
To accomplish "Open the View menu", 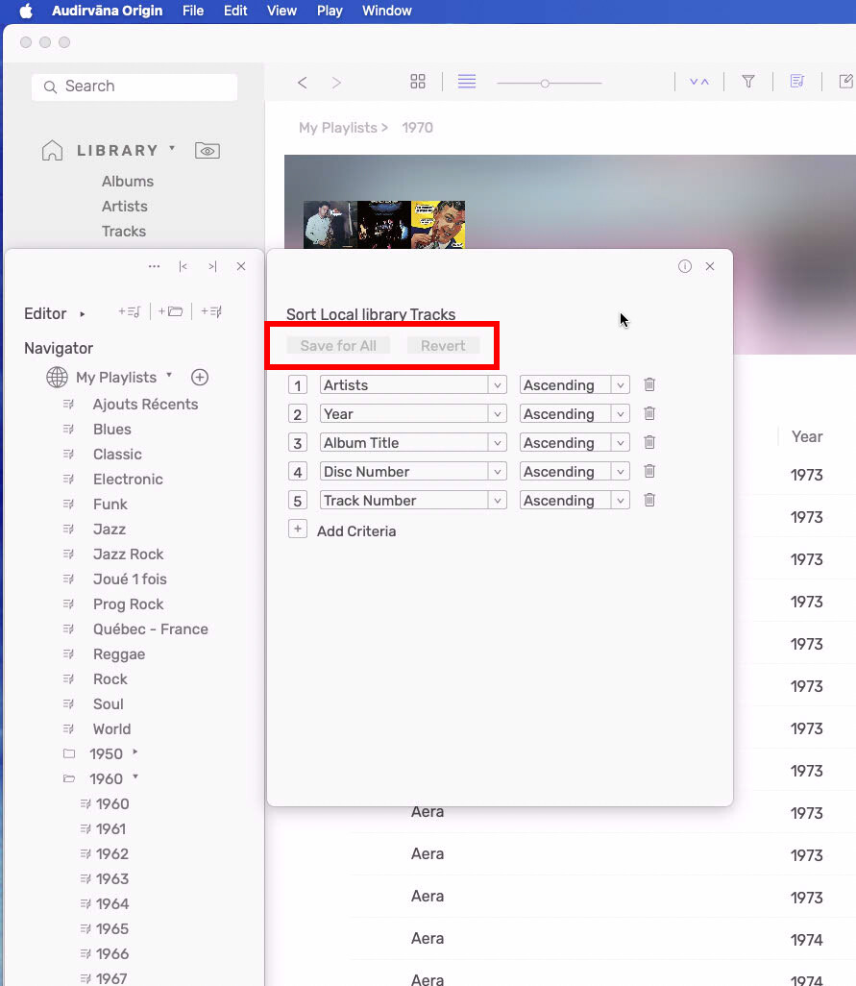I will pyautogui.click(x=281, y=11).
